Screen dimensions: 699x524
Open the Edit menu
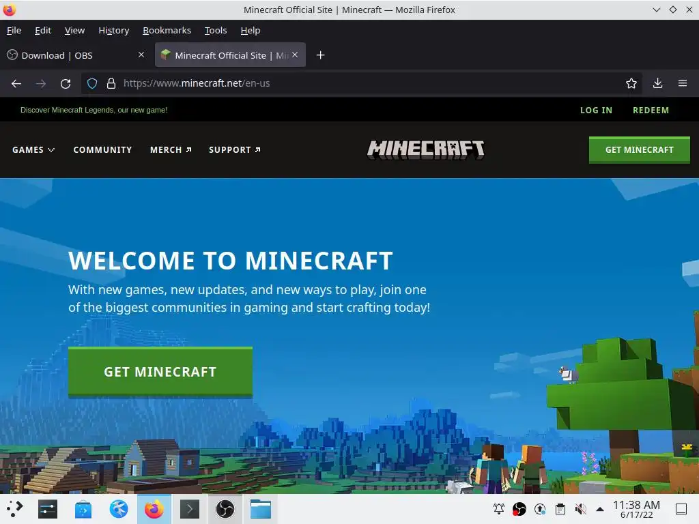[x=43, y=30]
